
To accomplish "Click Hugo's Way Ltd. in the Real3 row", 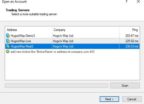I will [63, 46].
